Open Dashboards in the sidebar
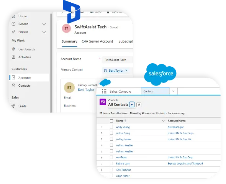Image resolution: width=226 pixels, height=184 pixels. tap(27, 49)
